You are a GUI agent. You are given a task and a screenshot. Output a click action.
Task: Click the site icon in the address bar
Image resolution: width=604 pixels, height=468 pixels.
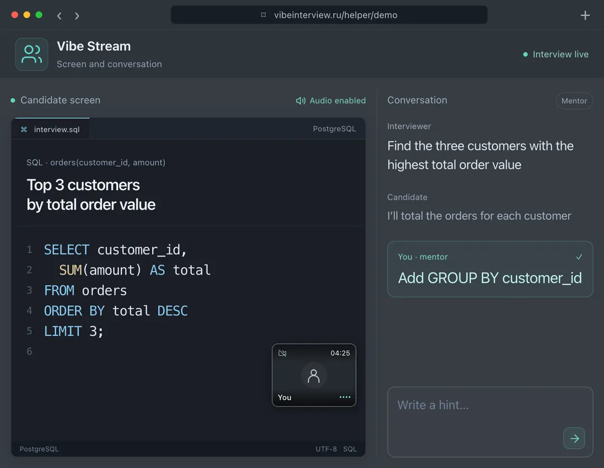263,15
